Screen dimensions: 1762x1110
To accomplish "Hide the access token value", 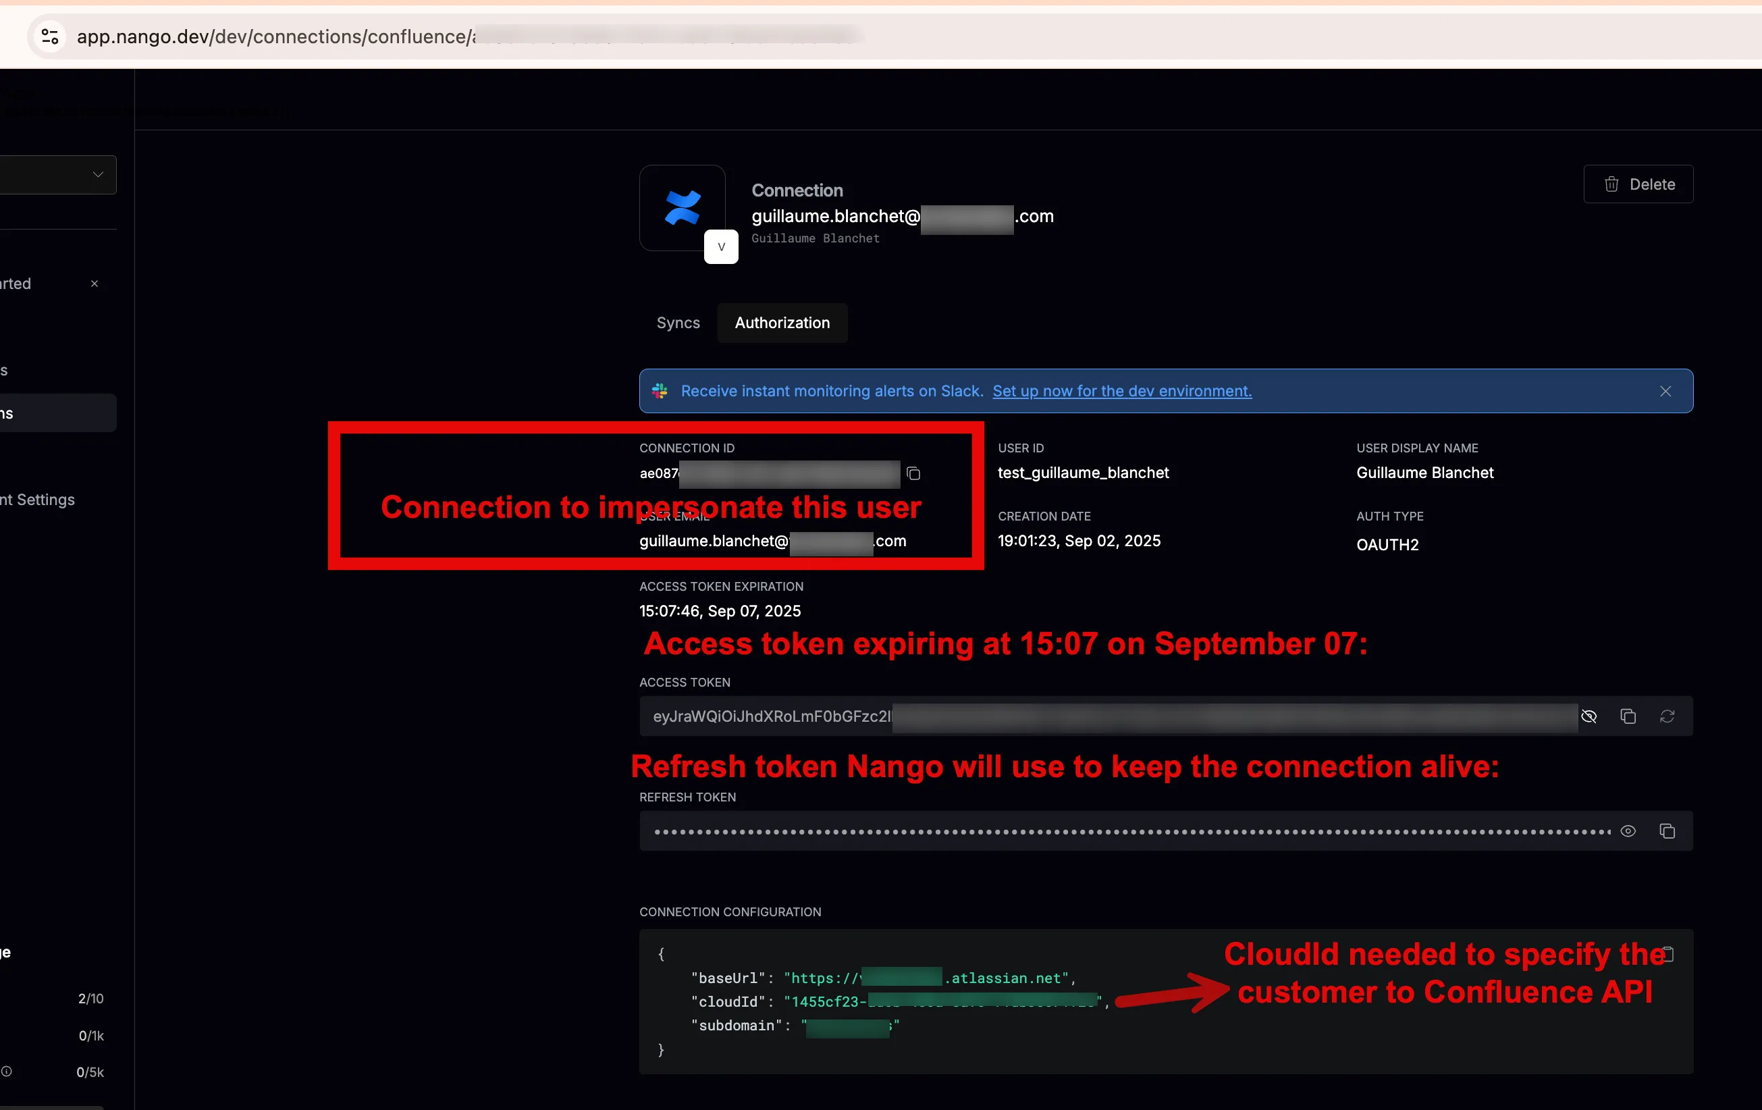I will pyautogui.click(x=1589, y=716).
